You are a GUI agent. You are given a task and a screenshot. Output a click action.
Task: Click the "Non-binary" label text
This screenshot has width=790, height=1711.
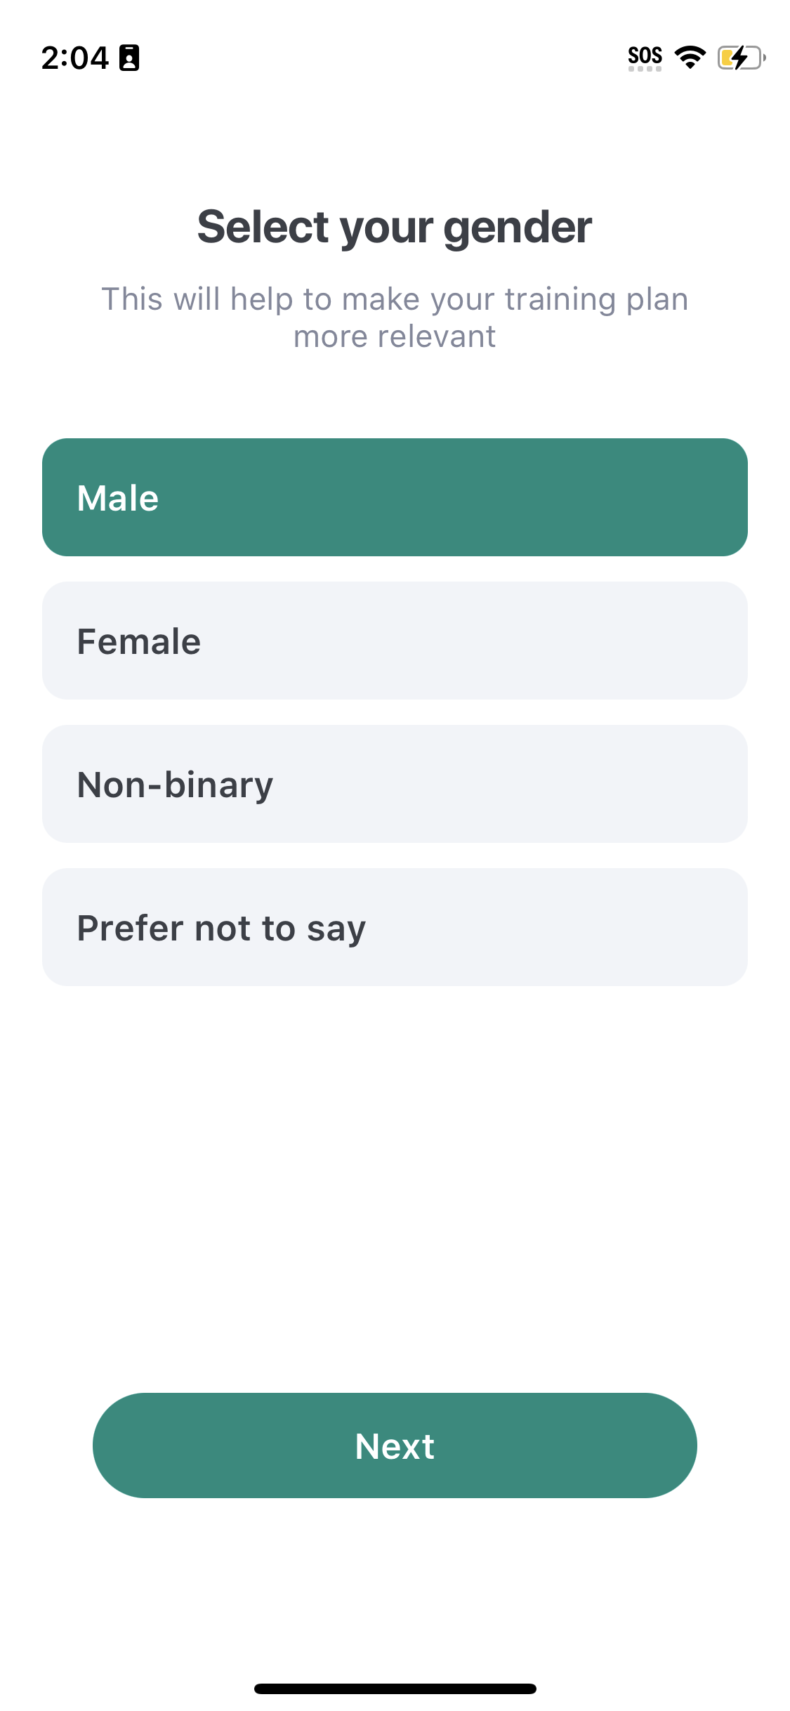[x=175, y=785]
